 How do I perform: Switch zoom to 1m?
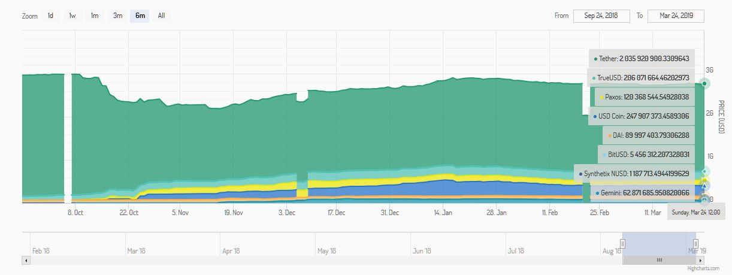point(95,16)
